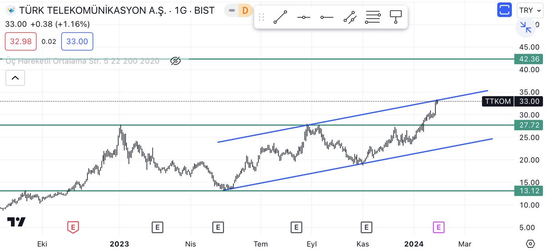Click the 2023 date axis label
The width and height of the screenshot is (546, 252).
click(x=119, y=244)
